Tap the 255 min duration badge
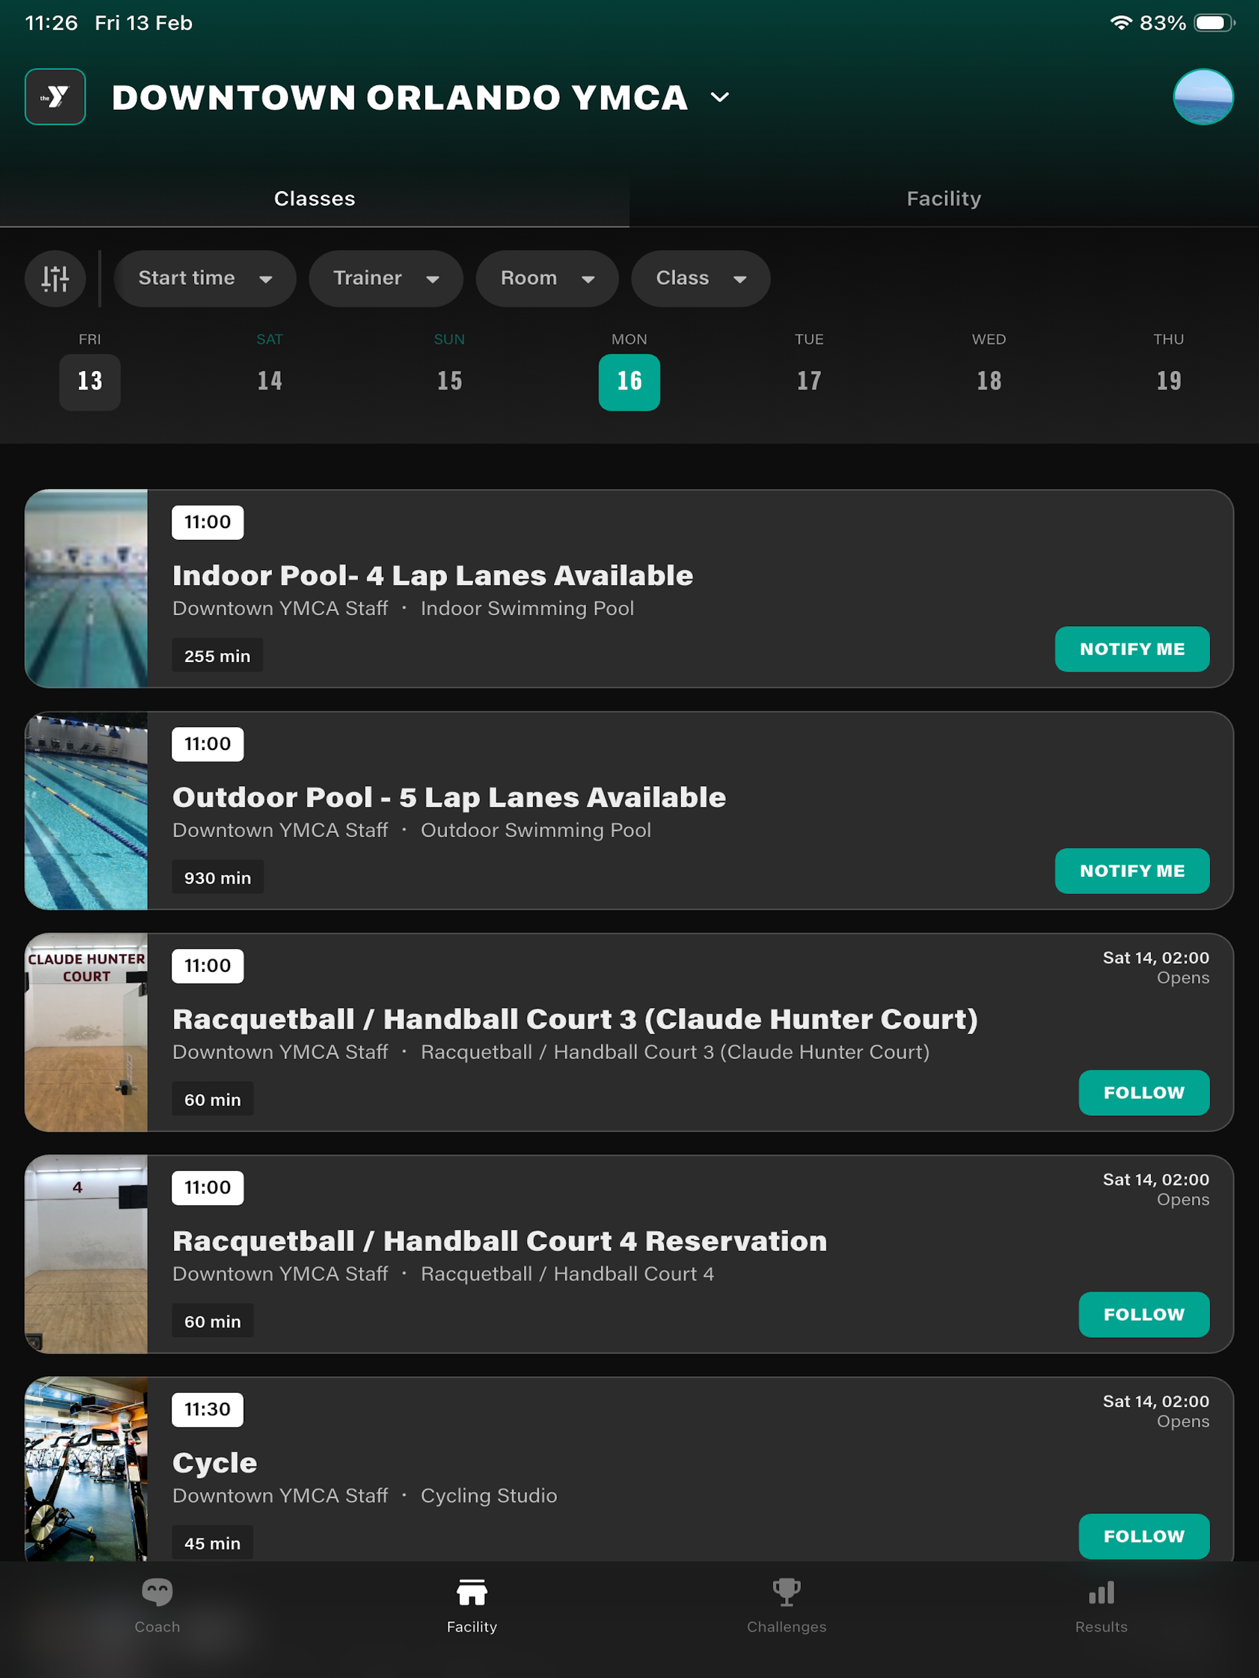The image size is (1259, 1678). (x=217, y=655)
